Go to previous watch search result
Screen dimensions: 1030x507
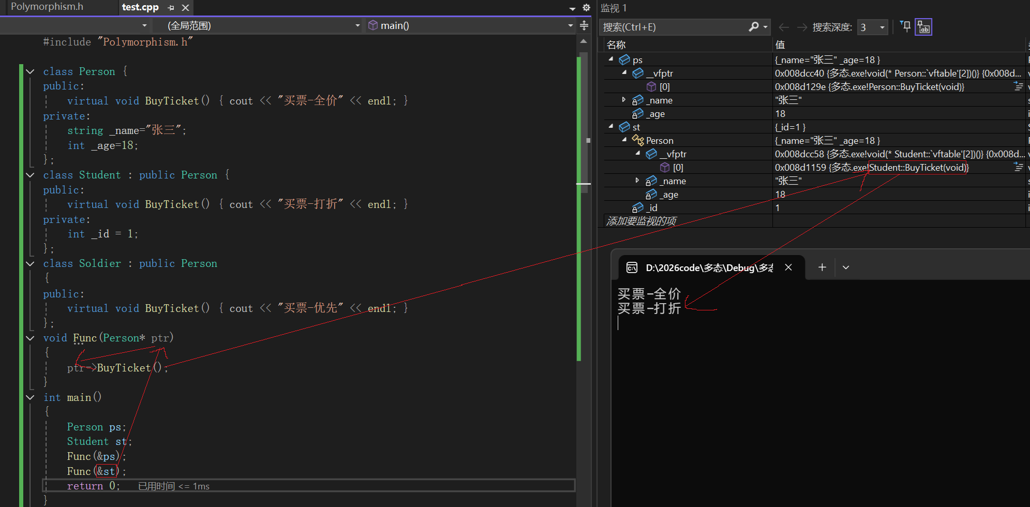[x=784, y=27]
